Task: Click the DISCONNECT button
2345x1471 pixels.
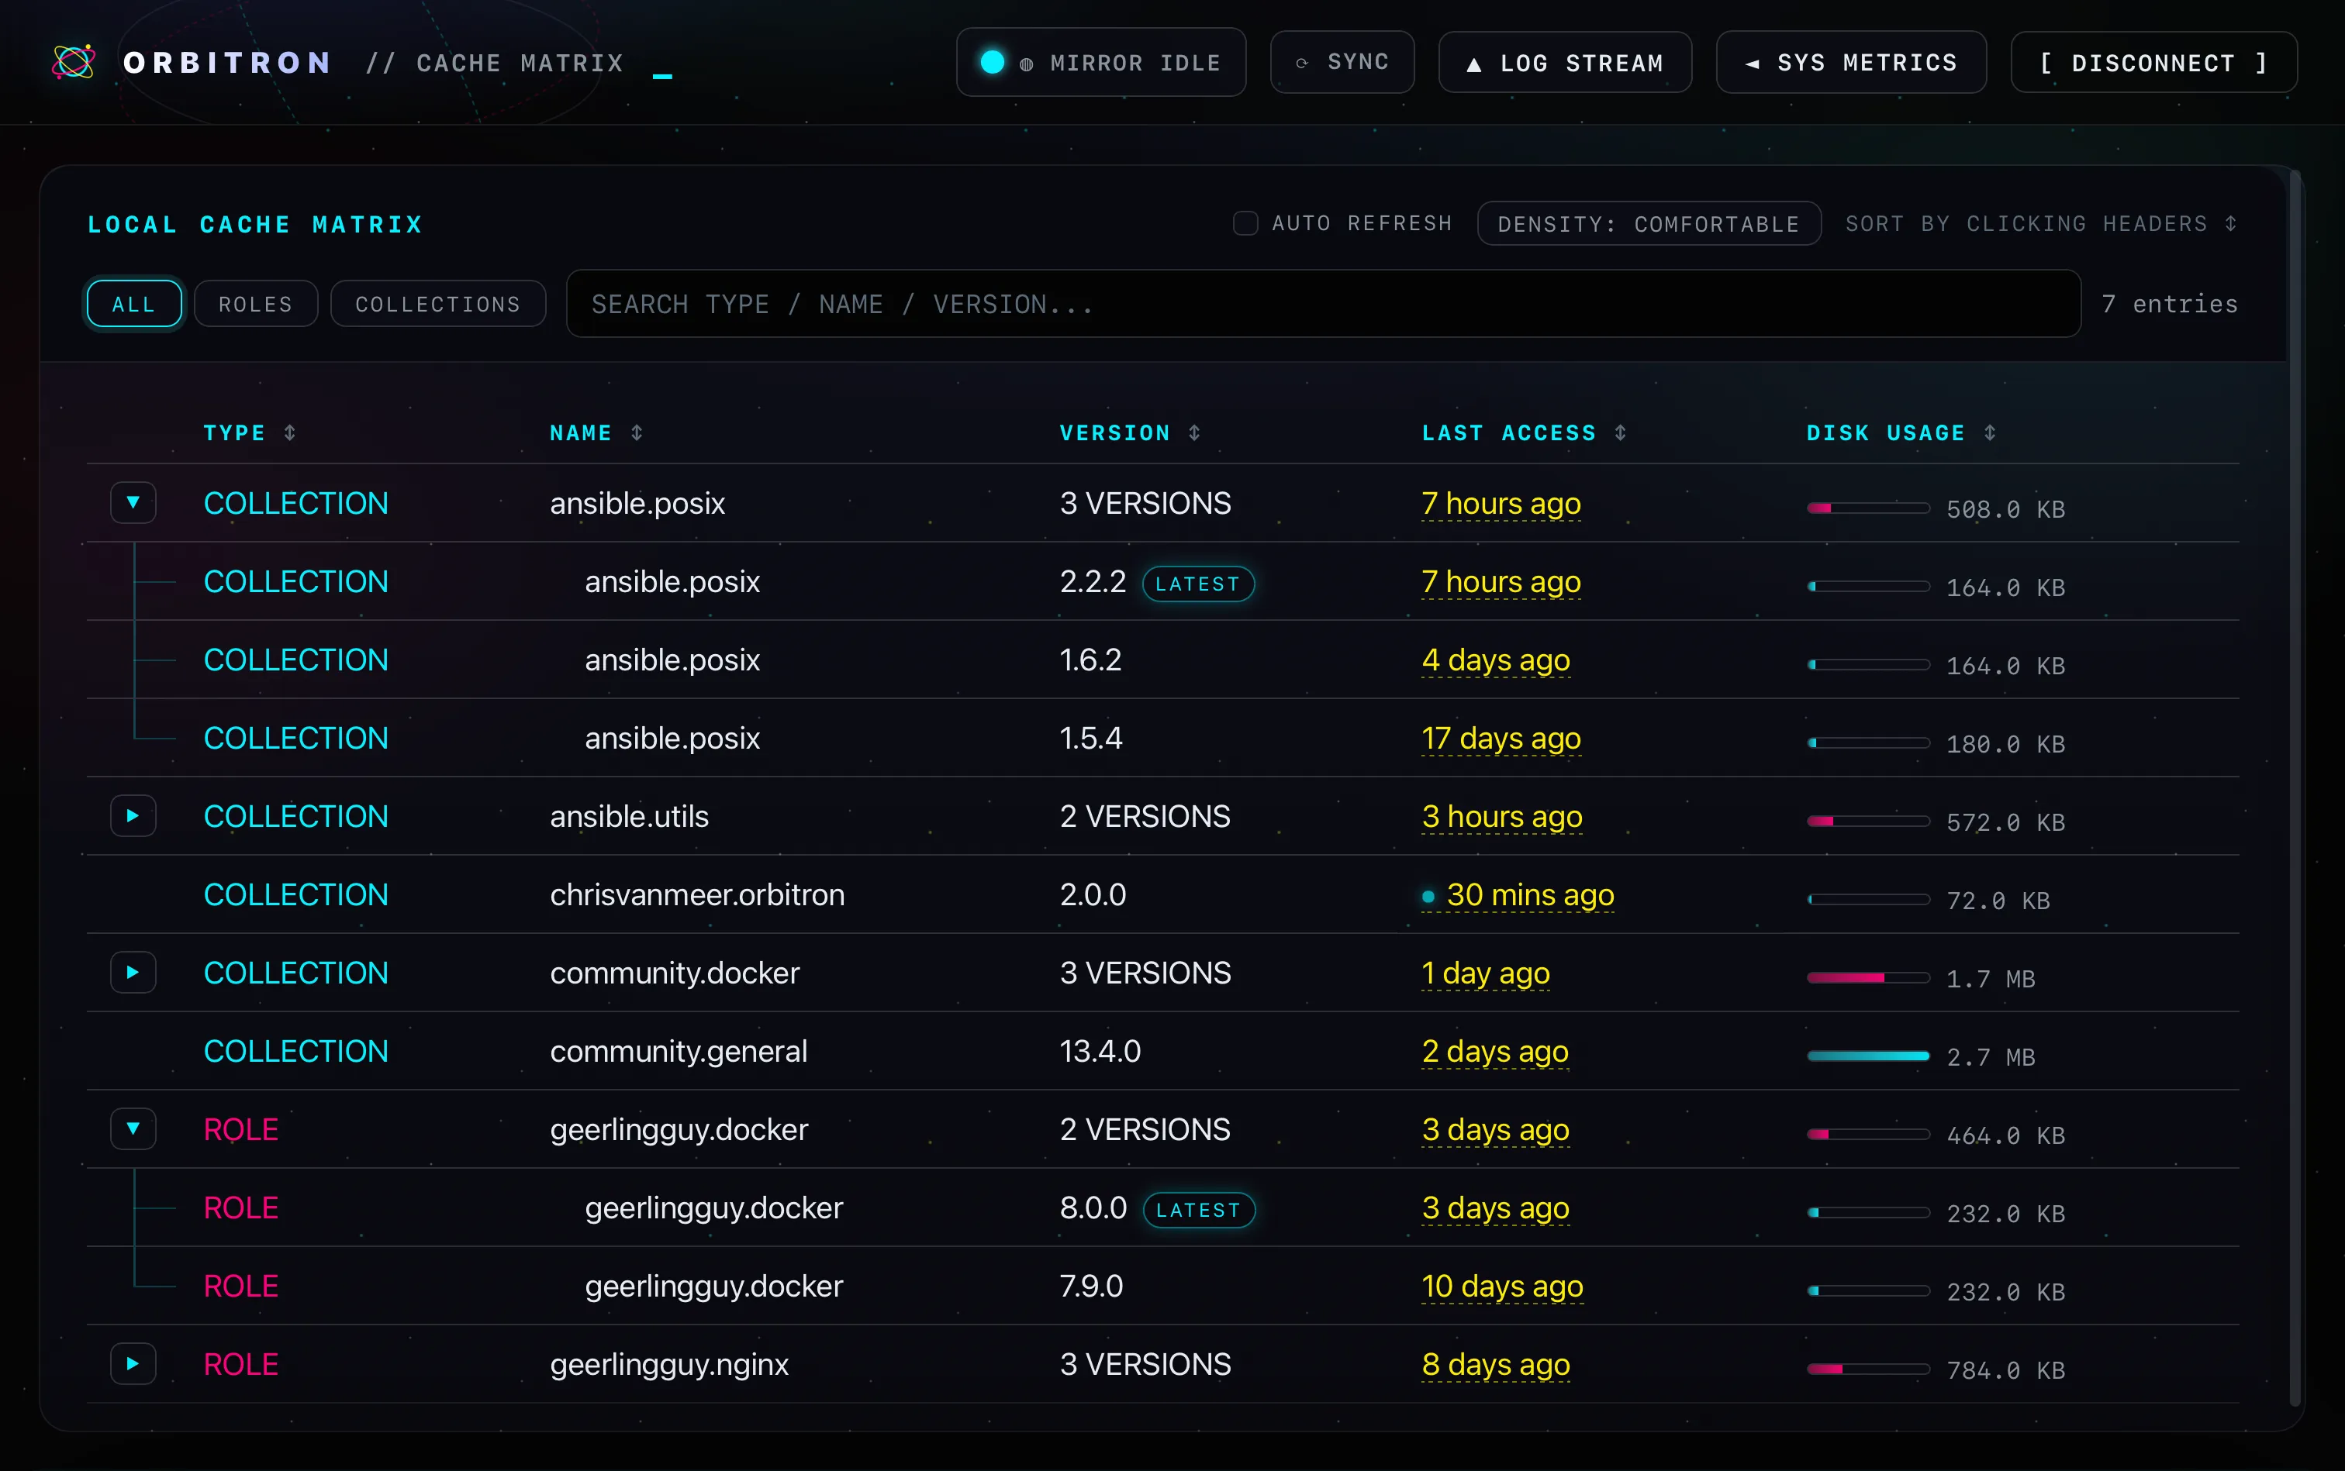Action: pos(2154,64)
